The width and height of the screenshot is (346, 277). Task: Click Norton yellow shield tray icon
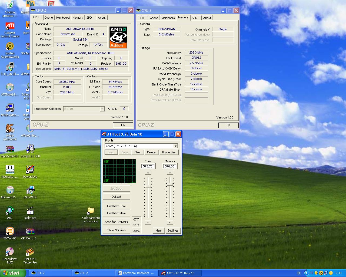(316, 273)
